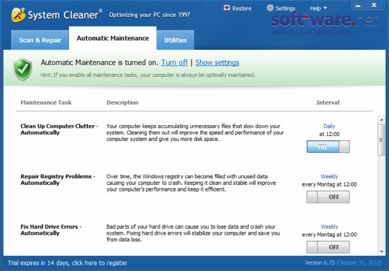Click 'Fix Hard Drive Errors - Automatically' title
This screenshot has width=389, height=271.
tap(51, 230)
